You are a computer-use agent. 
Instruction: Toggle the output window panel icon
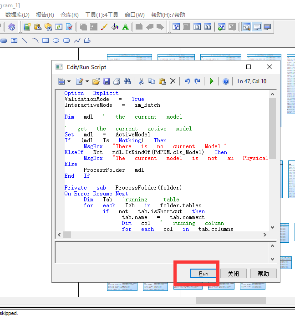257,27
